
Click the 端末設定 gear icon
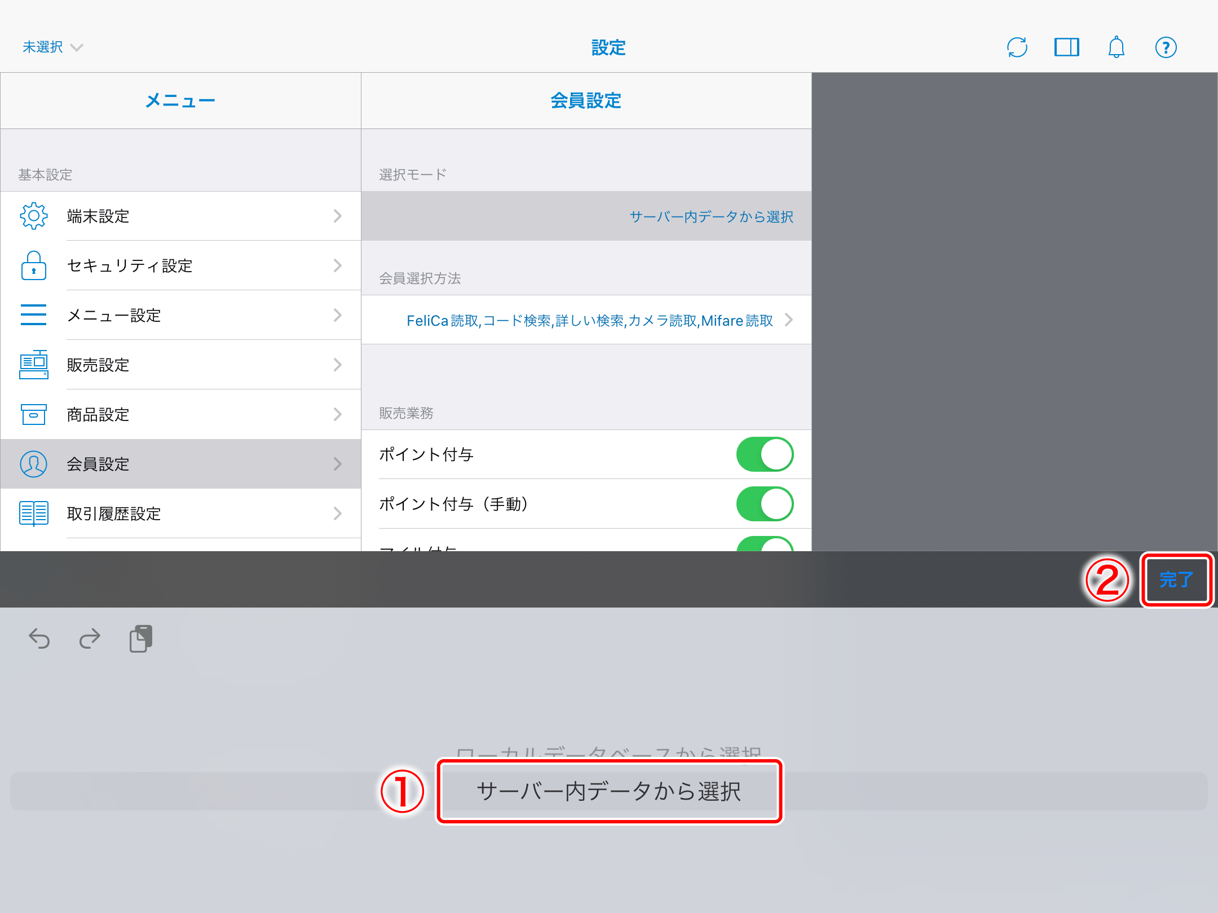[34, 216]
